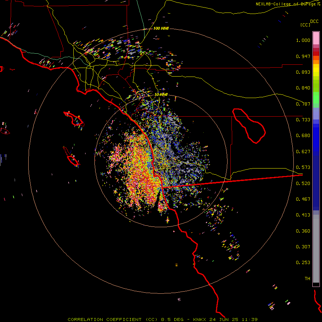Screen dimensions: 322x322
Task: Select the 0.253 scale value
Action: point(303,263)
